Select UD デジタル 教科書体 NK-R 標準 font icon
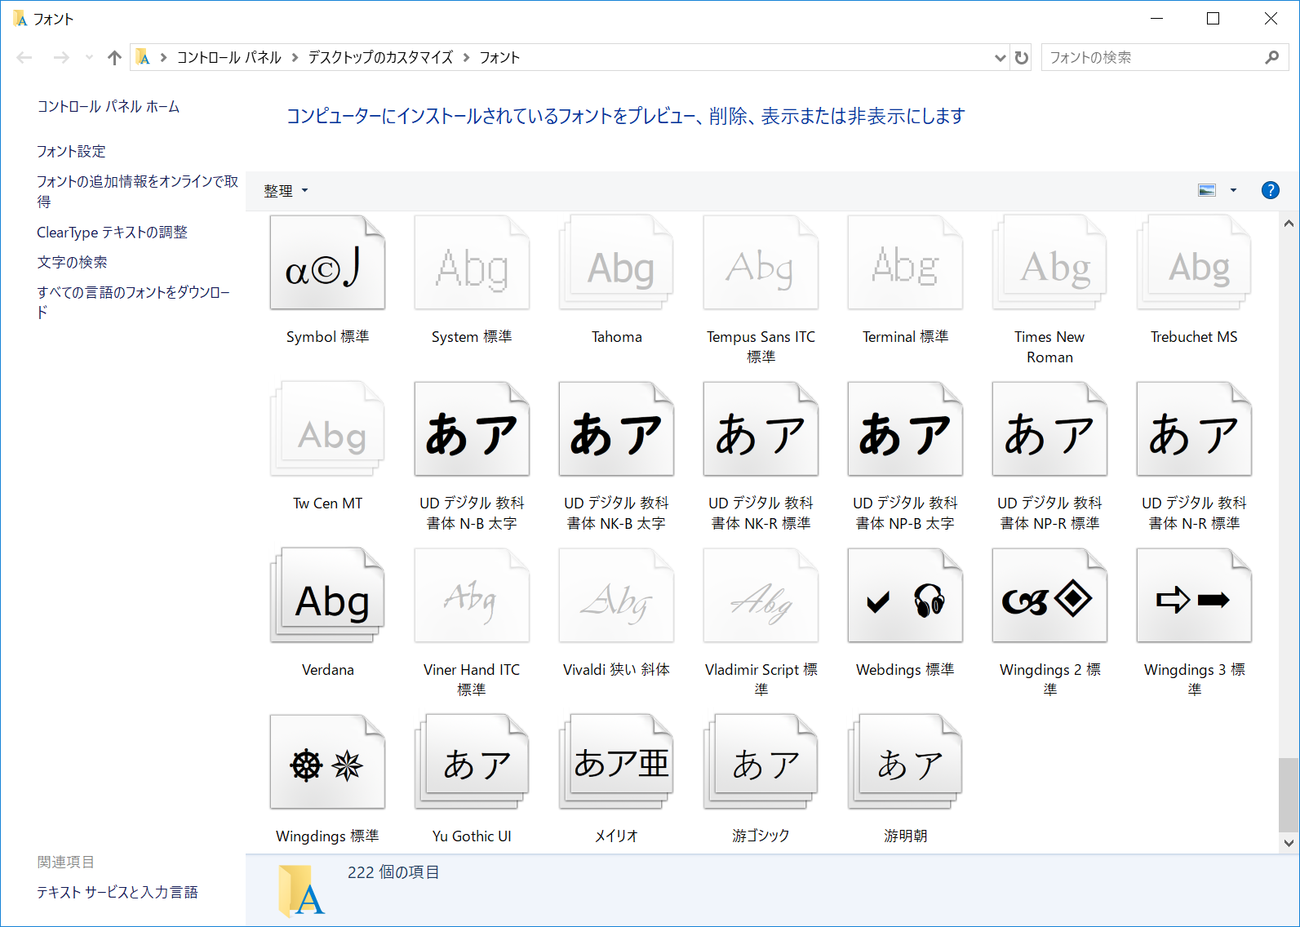The image size is (1300, 927). (x=761, y=429)
